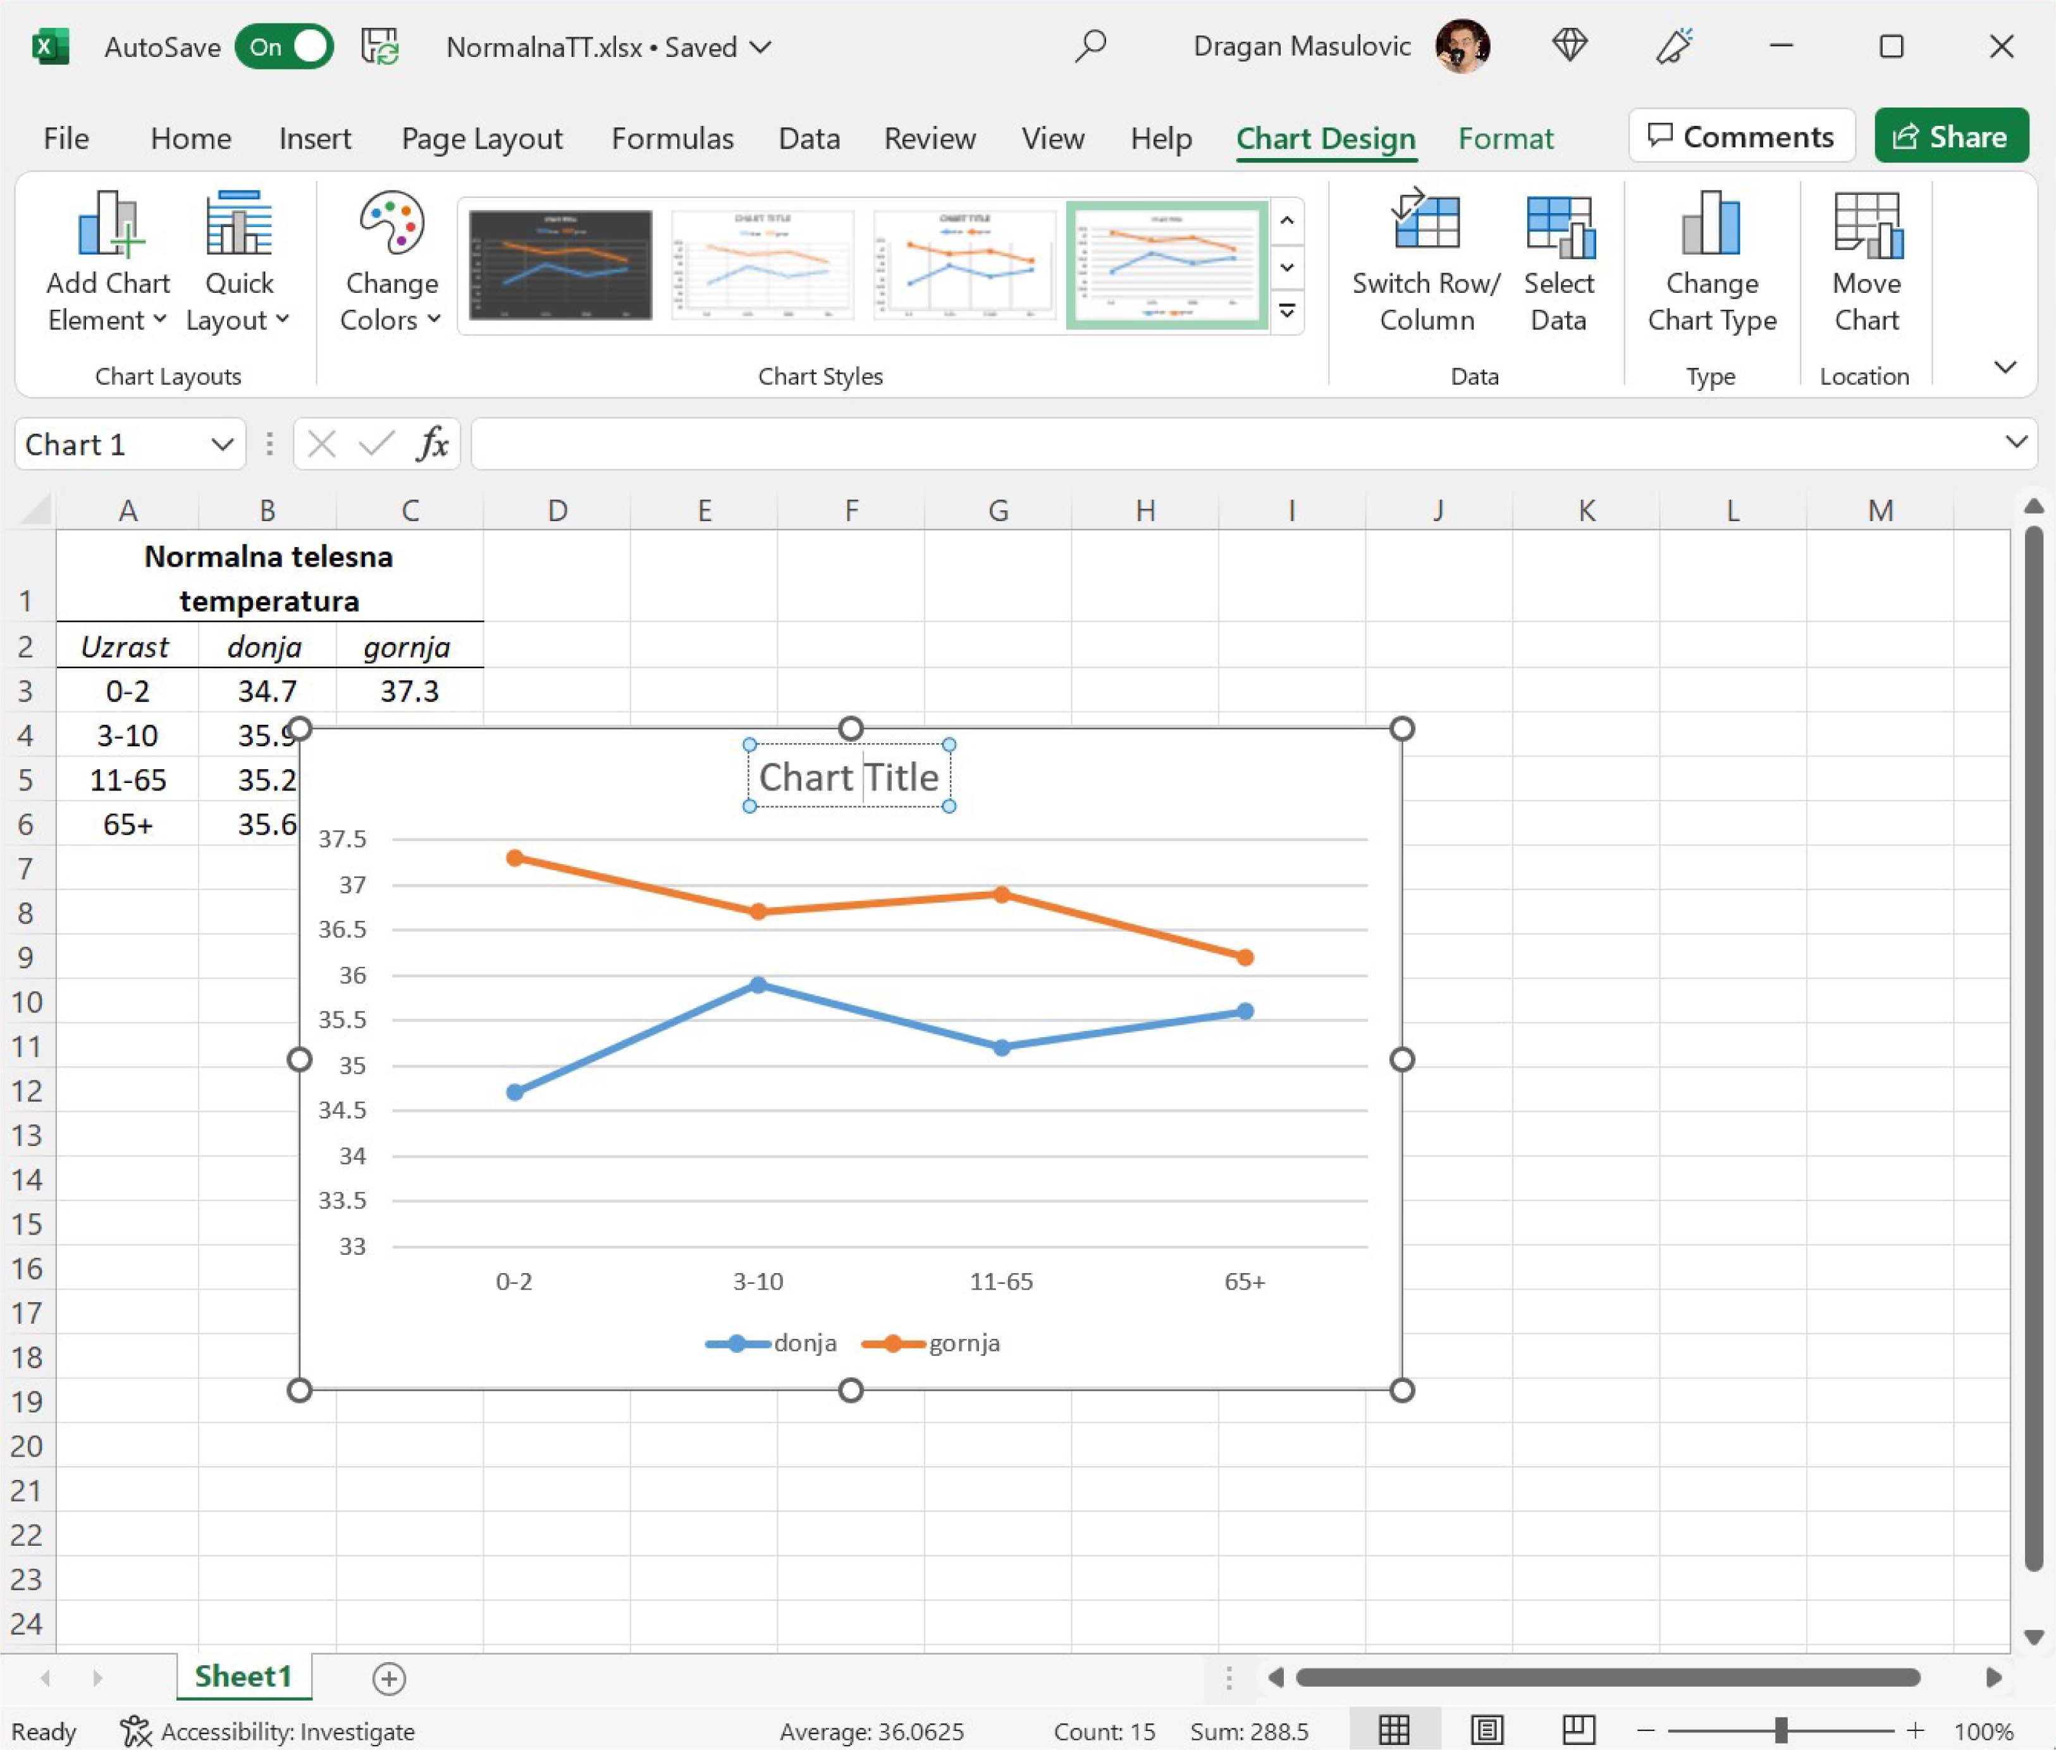The height and width of the screenshot is (1750, 2056).
Task: Click the search magnifier icon in the title bar
Action: (x=1090, y=46)
